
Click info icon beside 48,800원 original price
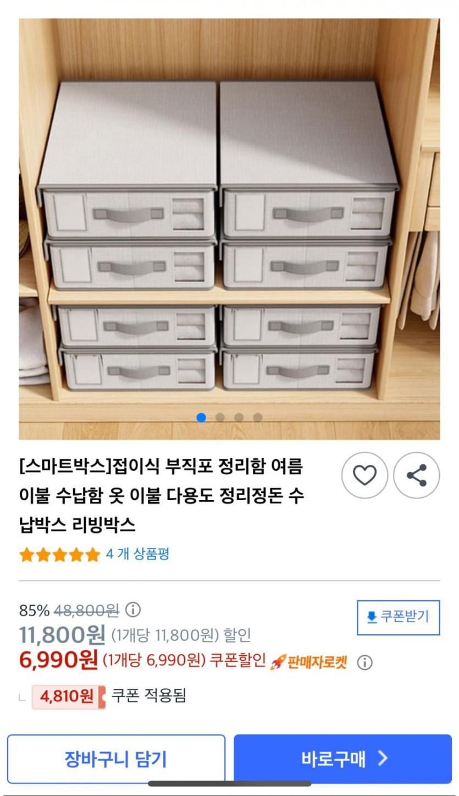coord(133,610)
